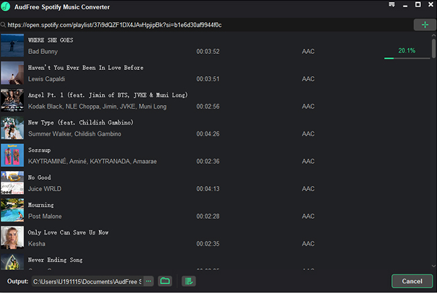Click the AudFree app logo icon
This screenshot has height=293, width=437.
5,7
